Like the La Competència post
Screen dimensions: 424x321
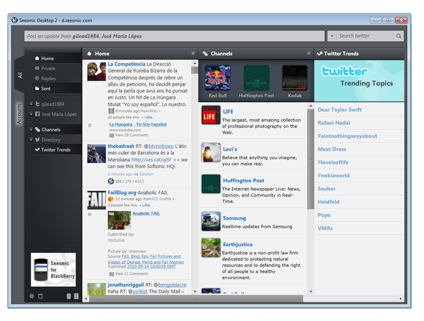(x=148, y=117)
